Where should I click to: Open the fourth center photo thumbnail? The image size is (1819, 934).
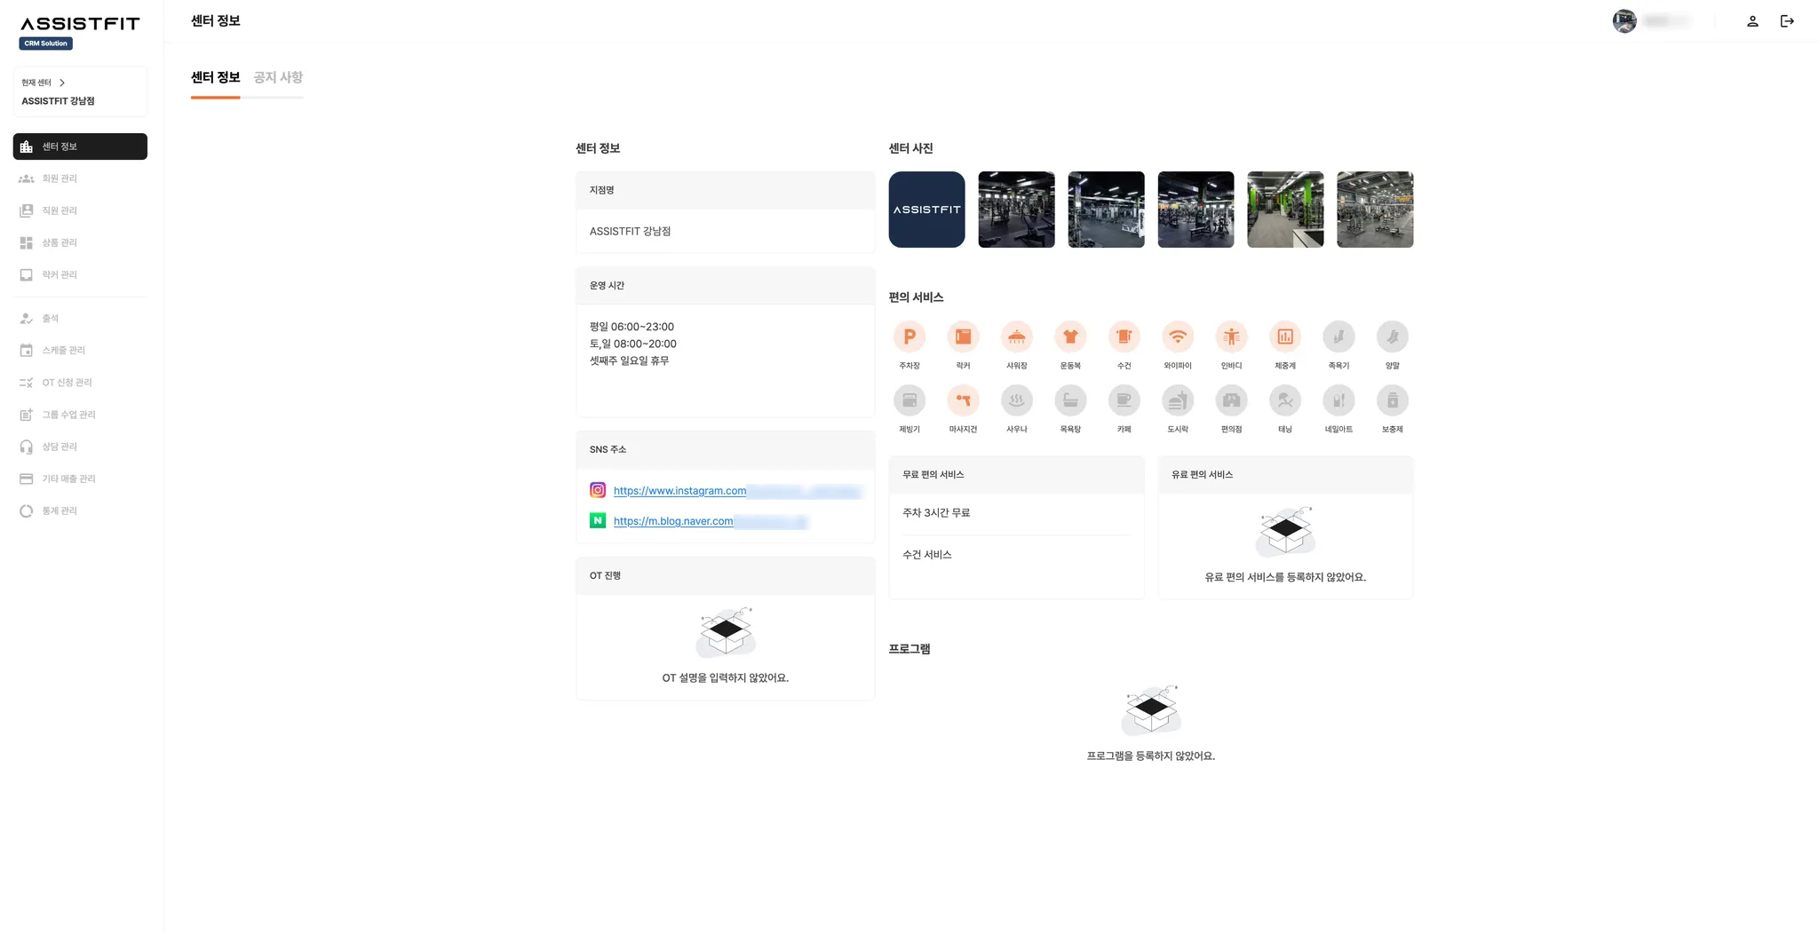point(1195,210)
